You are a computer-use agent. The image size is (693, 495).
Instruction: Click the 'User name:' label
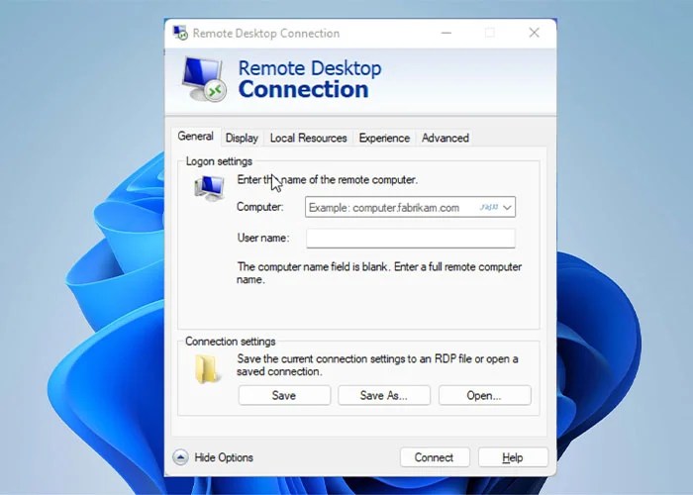pos(263,238)
